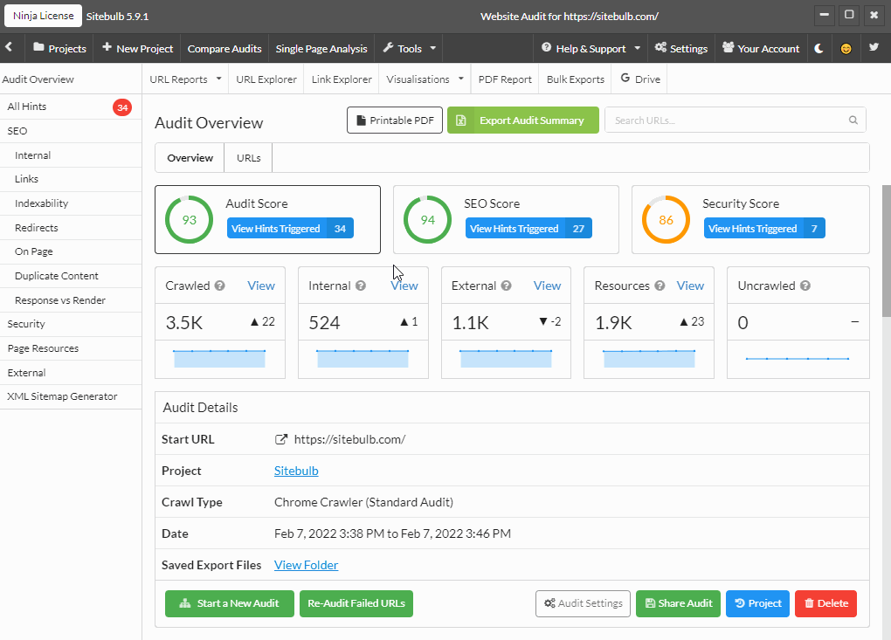Click View link for Internal
891x640 pixels.
(x=404, y=286)
